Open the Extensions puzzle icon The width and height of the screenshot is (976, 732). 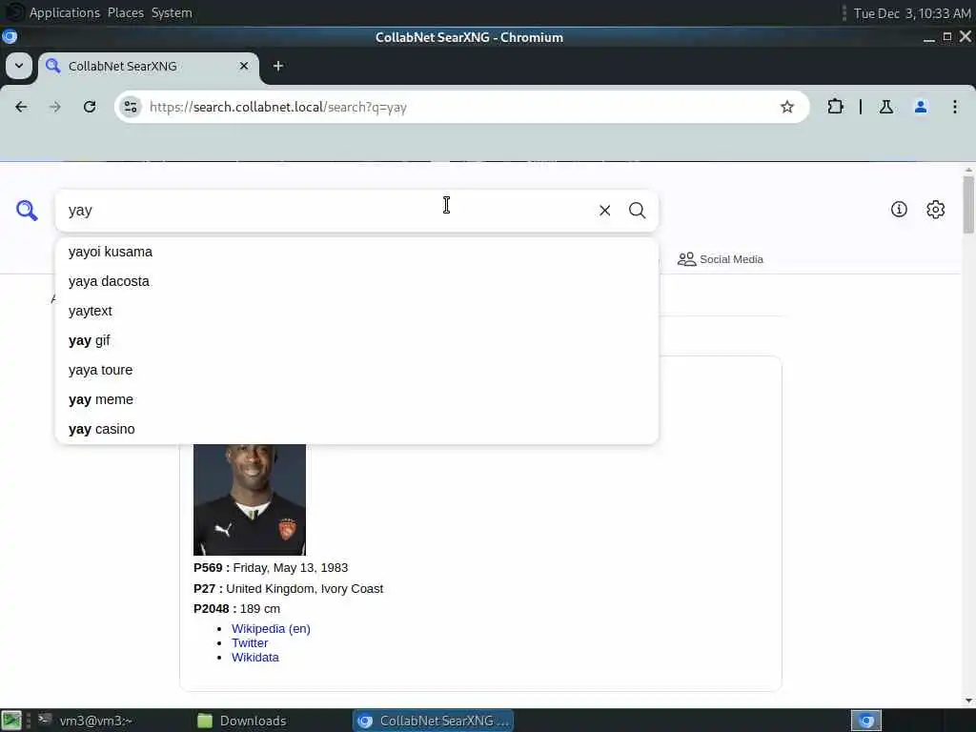[x=835, y=107]
